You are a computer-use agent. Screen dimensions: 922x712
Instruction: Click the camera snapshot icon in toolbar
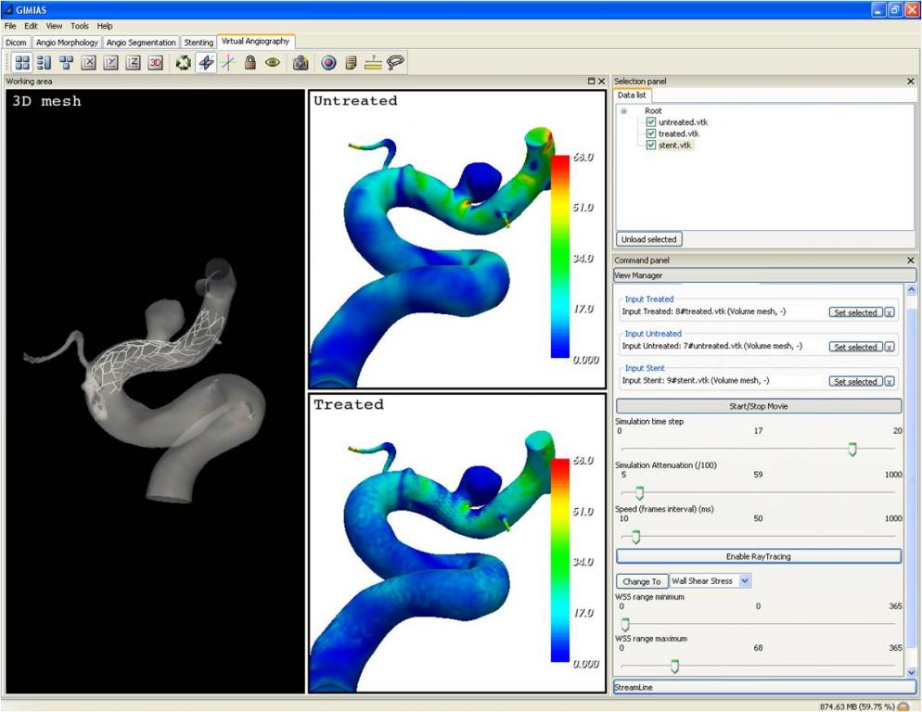point(301,62)
